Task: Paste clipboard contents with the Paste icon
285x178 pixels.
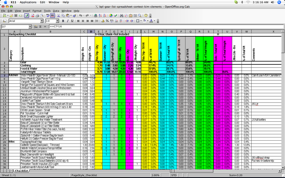Action: point(68,16)
